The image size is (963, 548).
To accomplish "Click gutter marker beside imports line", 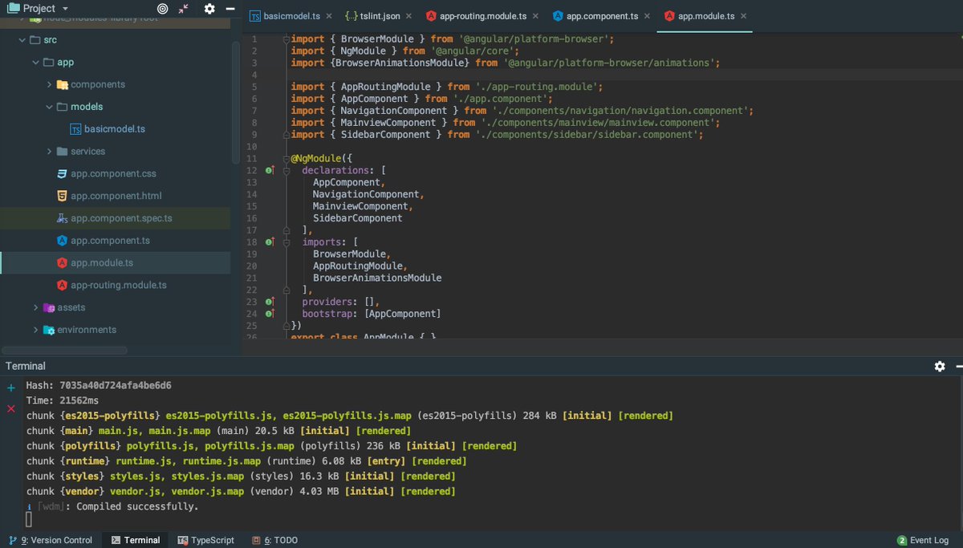I will [x=270, y=242].
